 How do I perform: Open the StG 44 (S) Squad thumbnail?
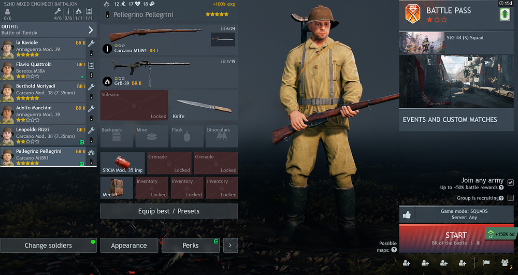422,42
